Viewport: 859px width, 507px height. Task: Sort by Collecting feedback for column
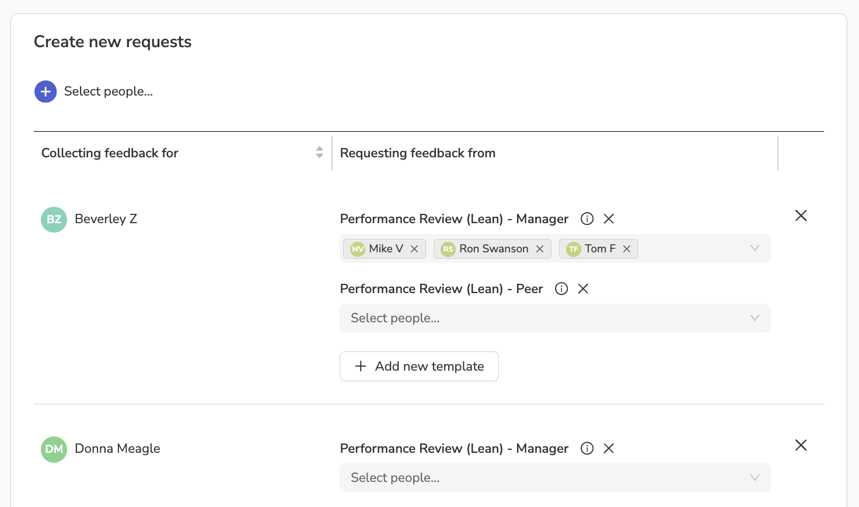click(x=319, y=153)
